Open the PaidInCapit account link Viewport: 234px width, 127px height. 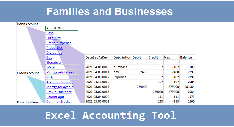click(x=55, y=97)
